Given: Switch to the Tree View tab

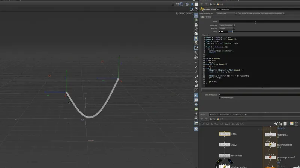Looking at the screenshot, I should (x=213, y=115).
